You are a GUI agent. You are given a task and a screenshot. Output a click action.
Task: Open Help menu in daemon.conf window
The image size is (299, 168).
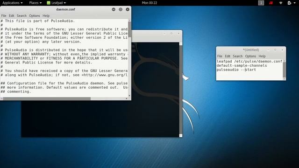pyautogui.click(x=46, y=15)
